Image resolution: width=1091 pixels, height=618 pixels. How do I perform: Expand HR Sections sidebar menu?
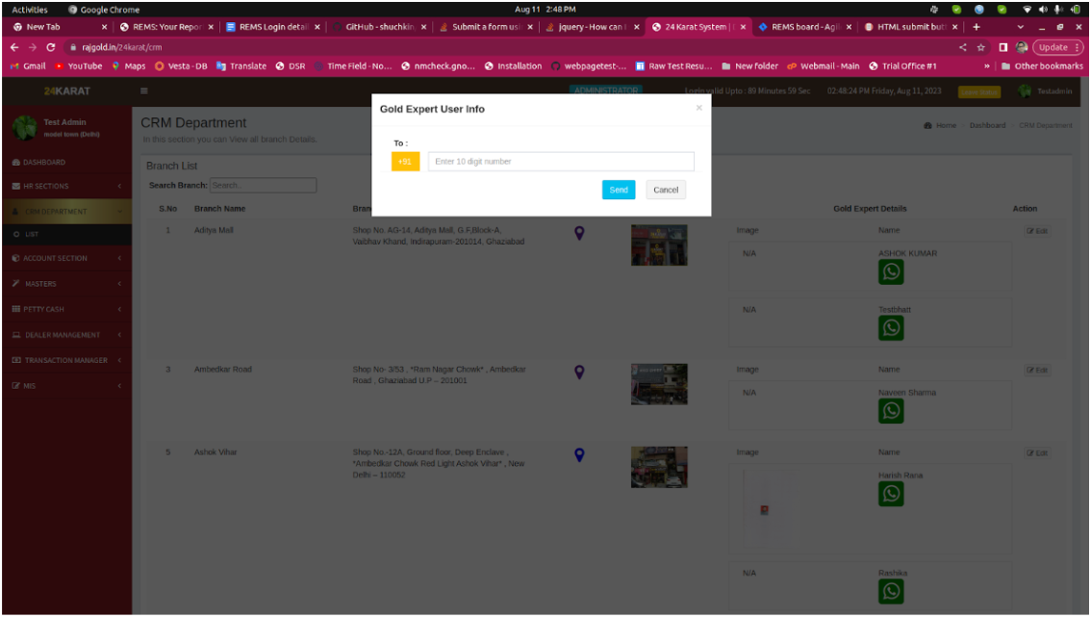point(65,186)
